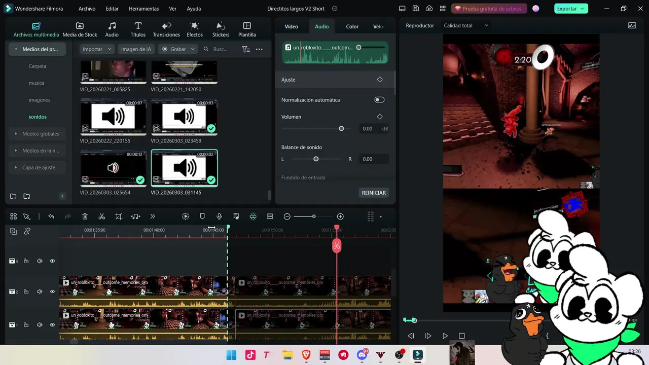Select the VID_20260303_025654 sound thumbnail
Screen dimensions: 649x365
113,168
